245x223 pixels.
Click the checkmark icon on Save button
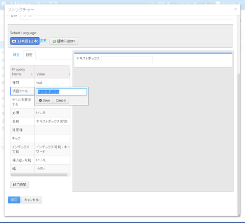[x=40, y=100]
